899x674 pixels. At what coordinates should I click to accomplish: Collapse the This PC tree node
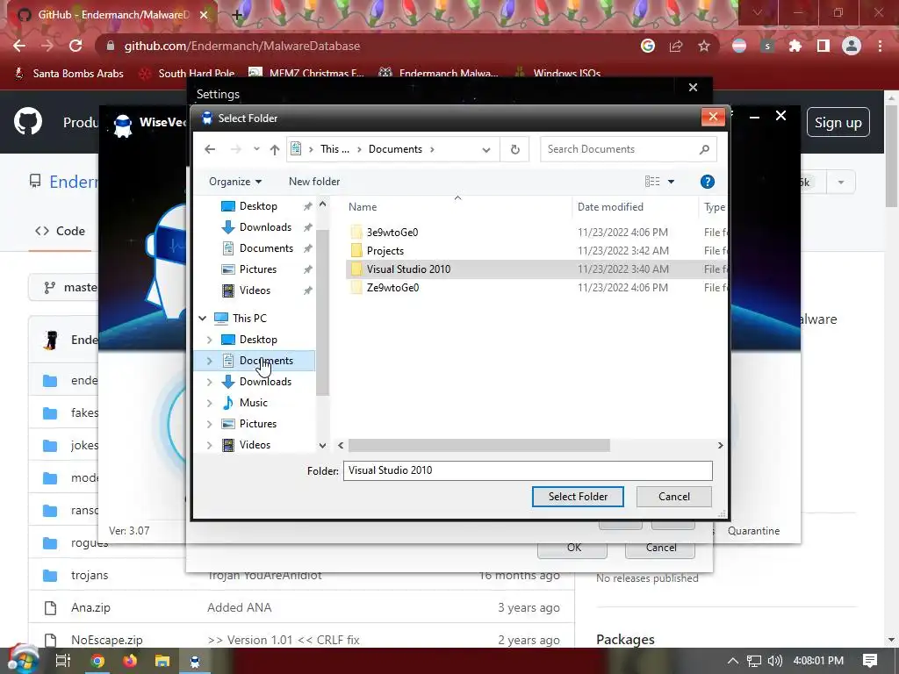pos(203,318)
